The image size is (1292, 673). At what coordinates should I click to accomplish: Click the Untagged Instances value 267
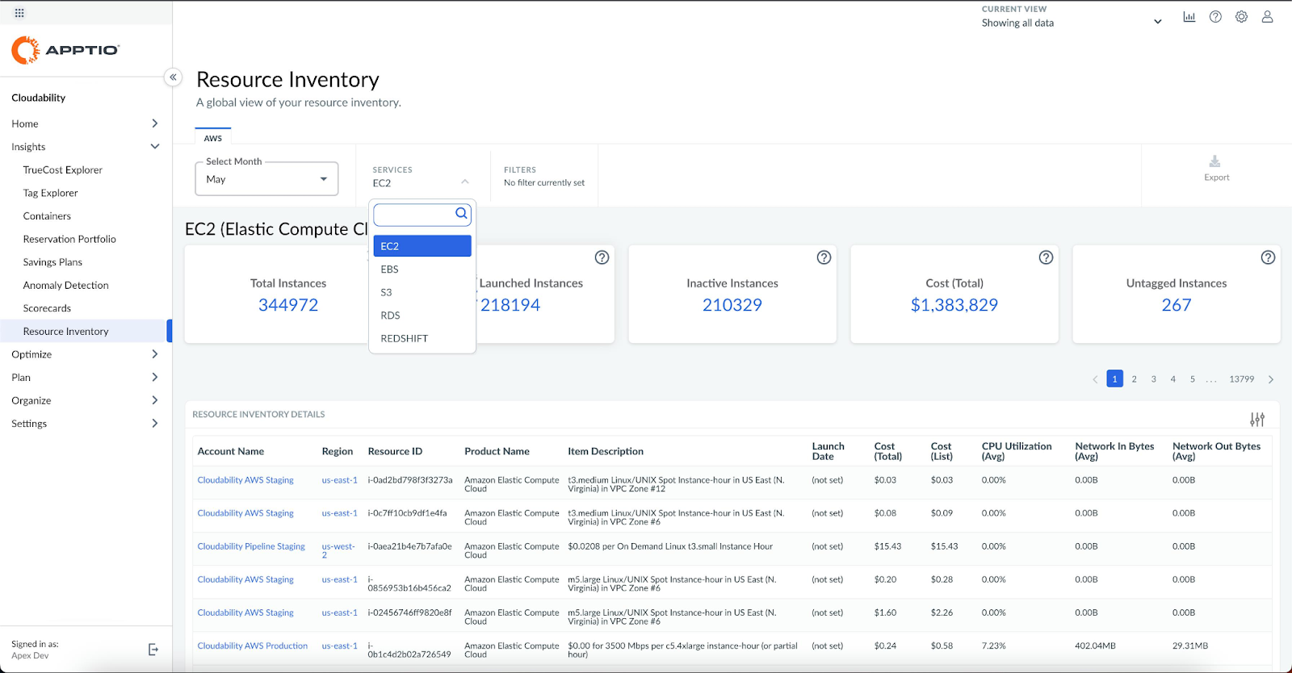tap(1177, 305)
